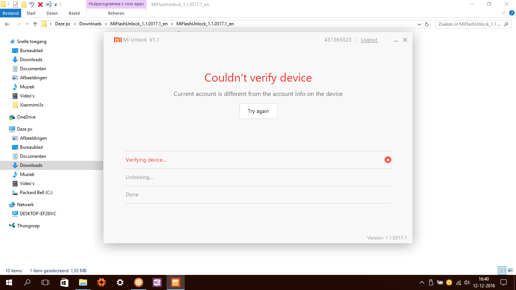Log out of the Mi account

point(369,40)
